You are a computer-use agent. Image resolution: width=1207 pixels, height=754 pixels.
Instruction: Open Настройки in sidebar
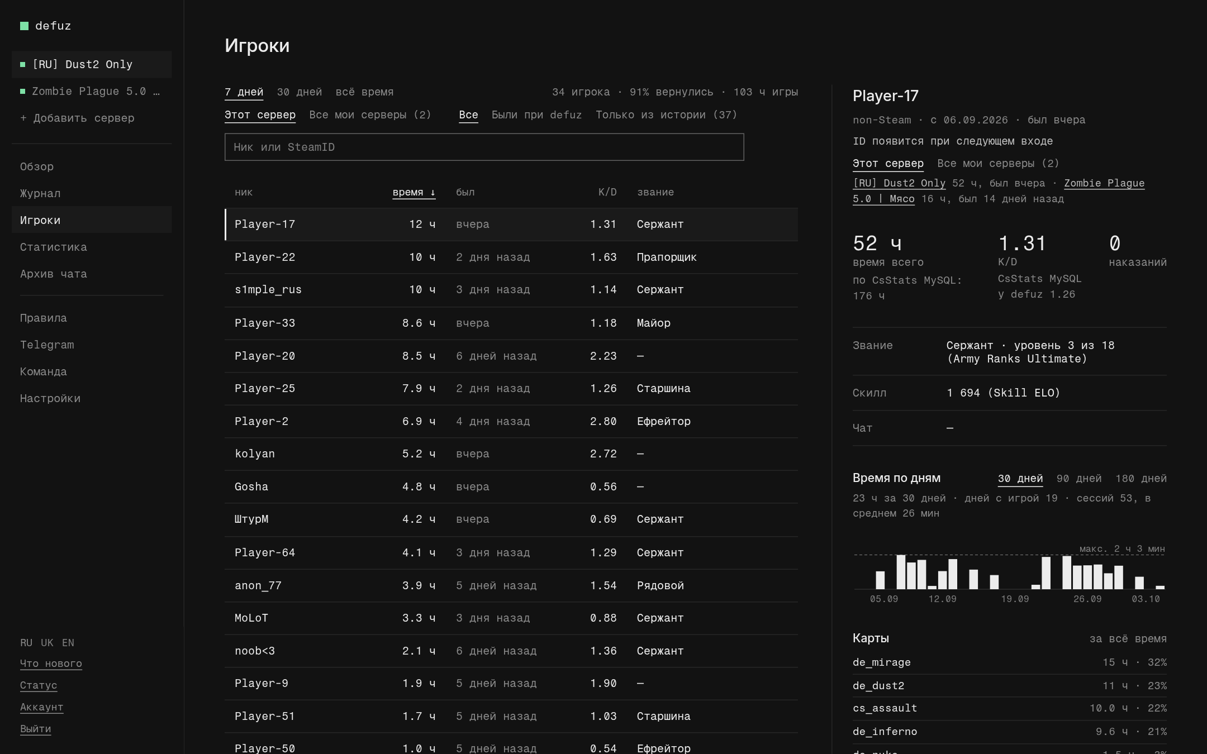pyautogui.click(x=92, y=398)
